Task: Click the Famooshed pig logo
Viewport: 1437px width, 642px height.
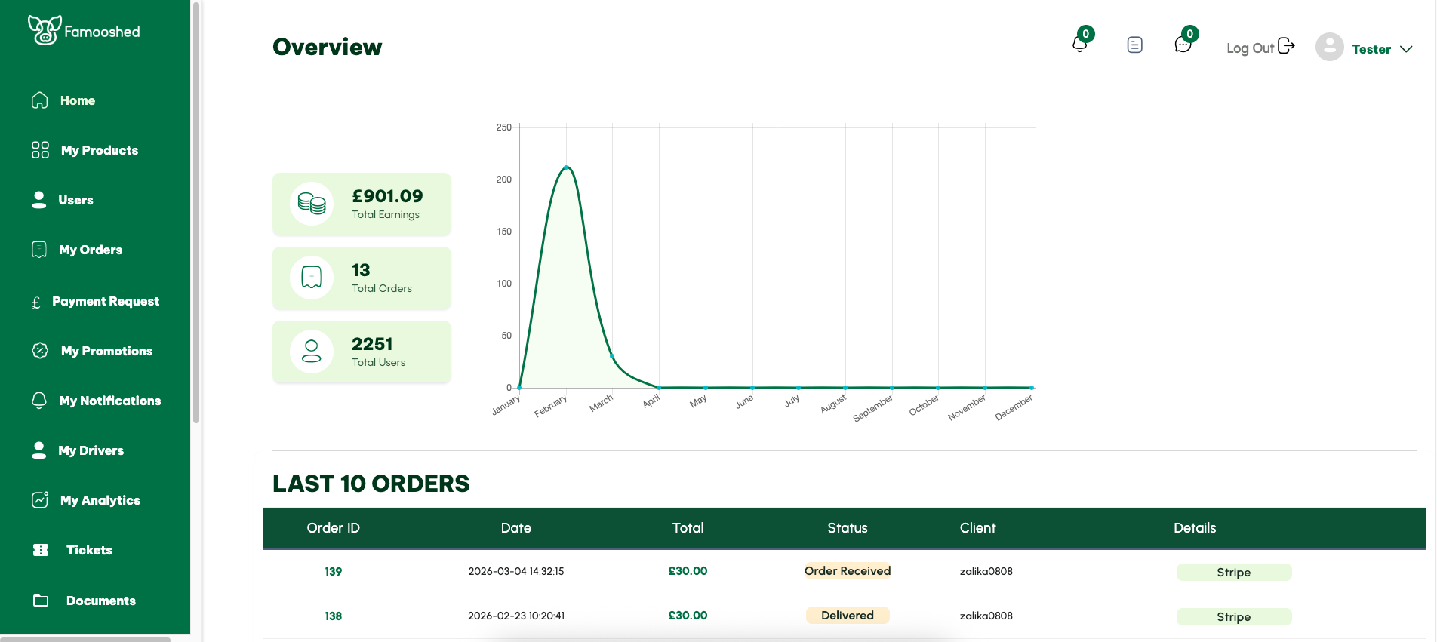Action: pos(45,30)
